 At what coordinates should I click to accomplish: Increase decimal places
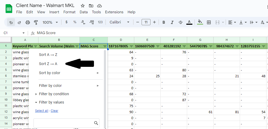coord(92,22)
